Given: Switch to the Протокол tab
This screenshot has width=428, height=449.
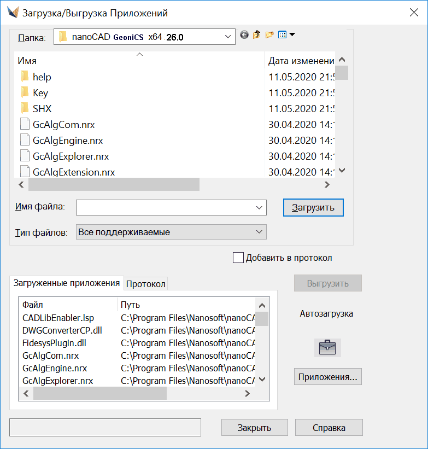Looking at the screenshot, I should (145, 284).
